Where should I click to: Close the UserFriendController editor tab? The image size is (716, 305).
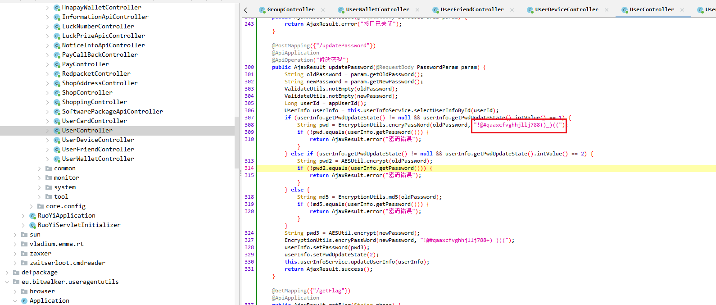pos(512,9)
